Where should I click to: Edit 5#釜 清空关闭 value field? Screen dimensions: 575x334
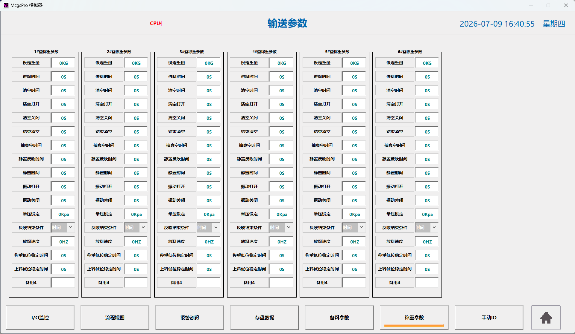pos(354,118)
